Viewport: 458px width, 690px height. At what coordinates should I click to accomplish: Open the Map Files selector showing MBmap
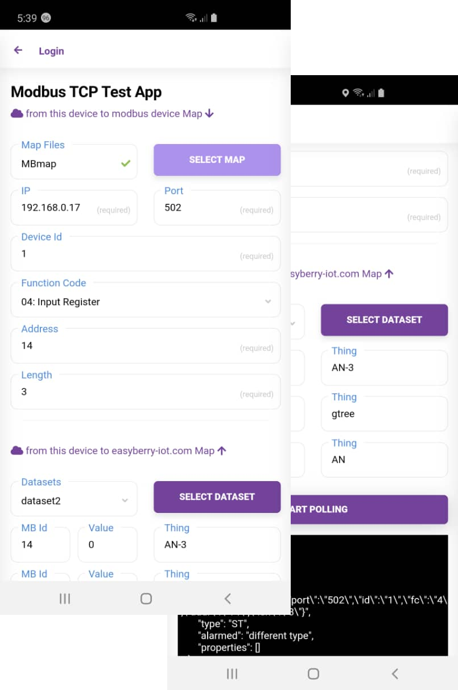tap(74, 162)
